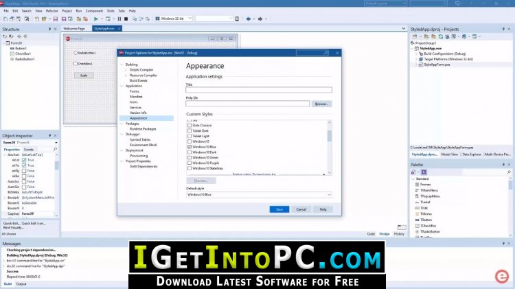Expand Build Configurations (Debug) in Projects
Viewport: 515px width, 289px height.
coord(416,54)
